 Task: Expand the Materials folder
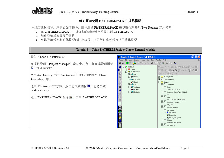(162, 120)
